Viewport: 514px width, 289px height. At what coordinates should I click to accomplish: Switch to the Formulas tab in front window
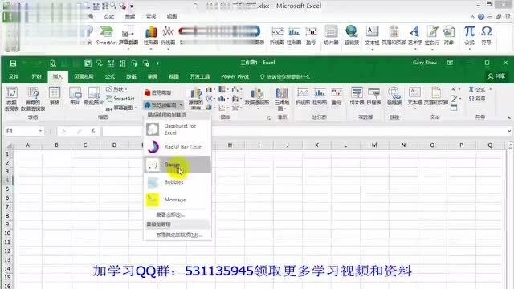click(110, 76)
